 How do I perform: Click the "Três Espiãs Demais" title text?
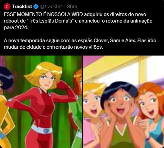(50, 21)
